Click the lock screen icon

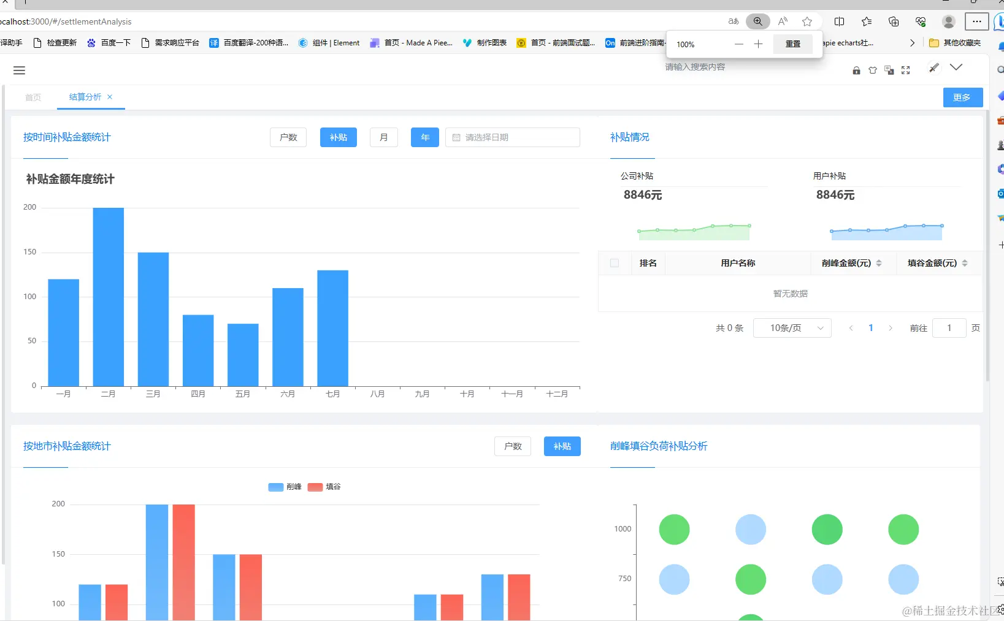click(856, 70)
